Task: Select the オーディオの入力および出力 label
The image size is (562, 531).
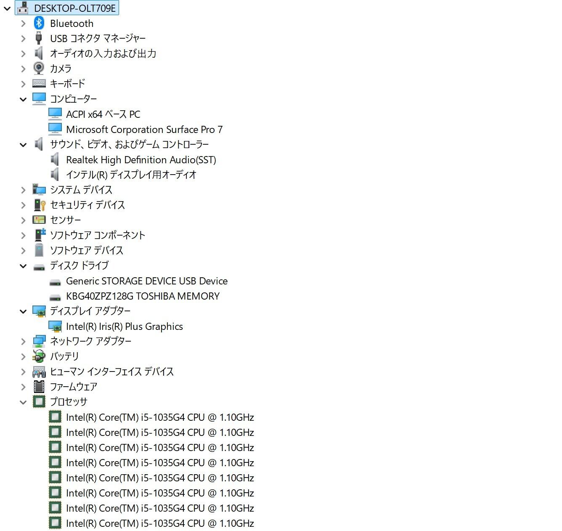Action: [103, 53]
